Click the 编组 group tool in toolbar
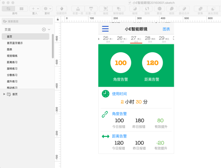221x168 pixels. tap(106, 8)
